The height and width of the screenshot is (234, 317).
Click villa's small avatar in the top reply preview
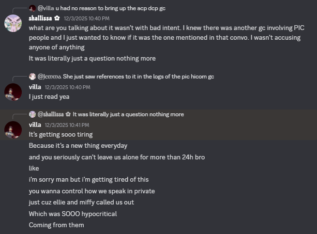click(x=32, y=8)
